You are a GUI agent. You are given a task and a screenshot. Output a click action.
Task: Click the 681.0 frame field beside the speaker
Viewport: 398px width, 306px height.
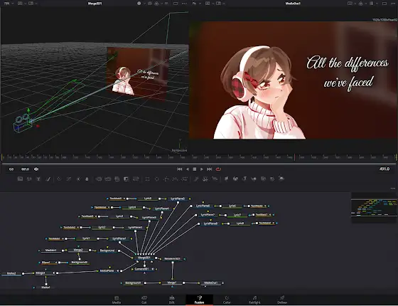pyautogui.click(x=25, y=169)
